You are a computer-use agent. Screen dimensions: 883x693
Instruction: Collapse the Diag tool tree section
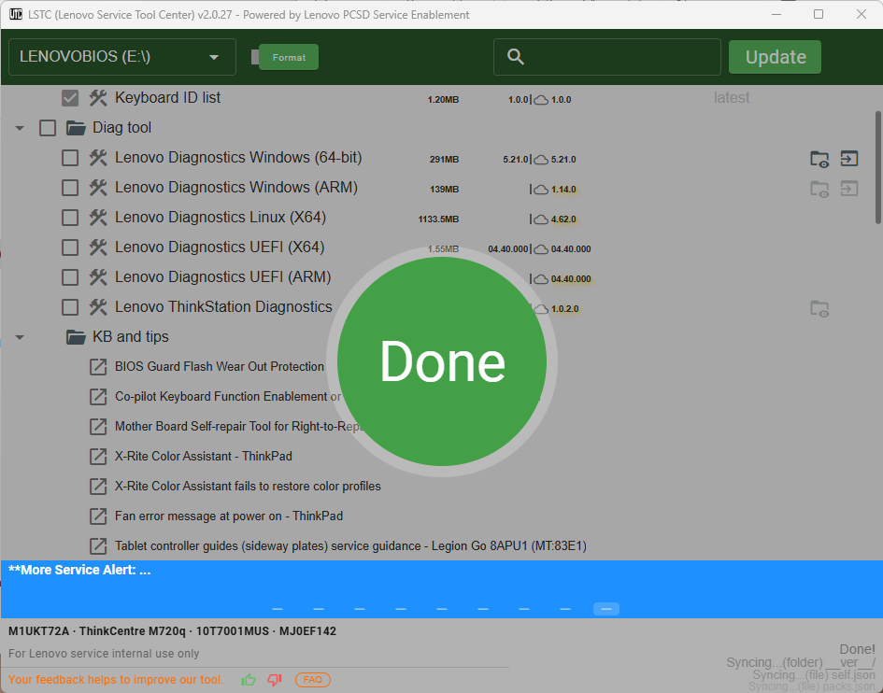(x=20, y=128)
